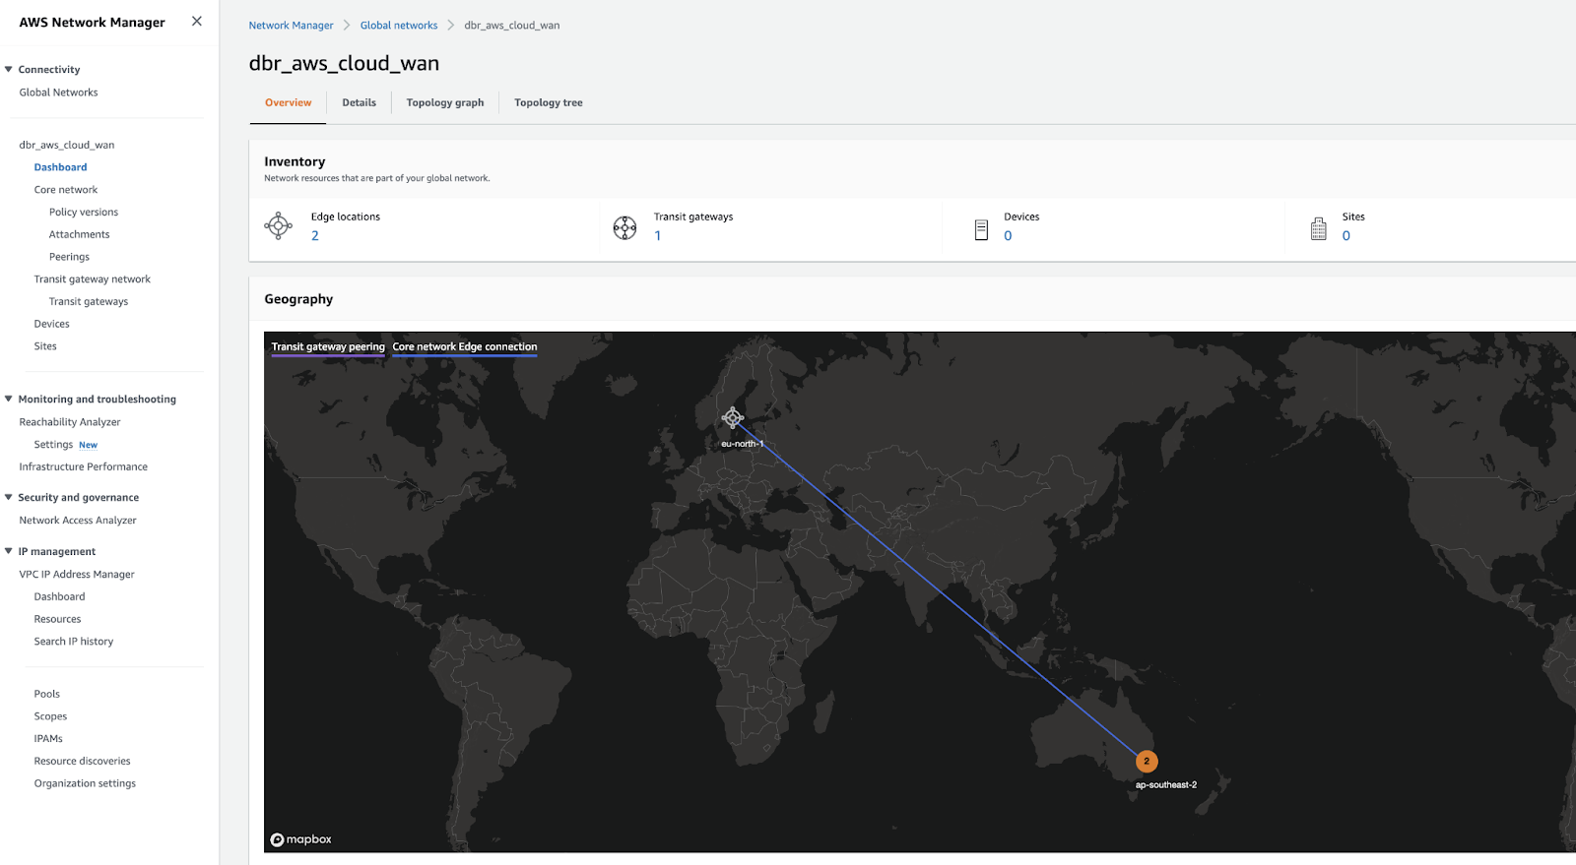Click the Transit gateways inventory icon
1576x865 pixels.
click(x=624, y=228)
